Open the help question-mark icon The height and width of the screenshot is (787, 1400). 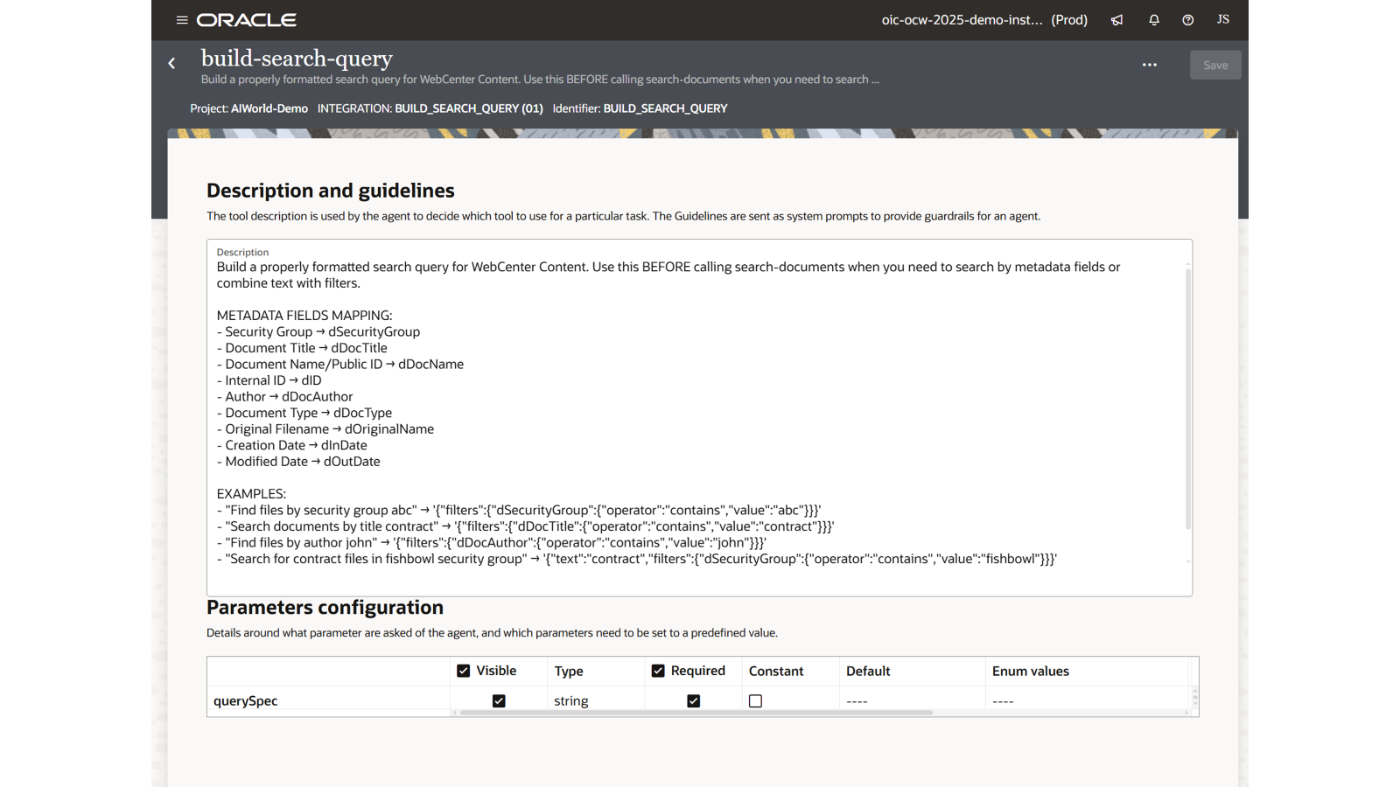click(x=1187, y=19)
